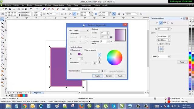
Task: Click the Relleno del borde value field
Action: tap(104, 41)
